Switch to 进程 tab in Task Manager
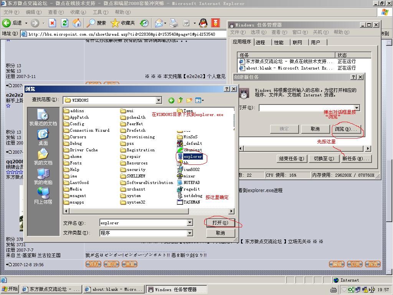Screen dimensions: 393x295 coord(261,42)
